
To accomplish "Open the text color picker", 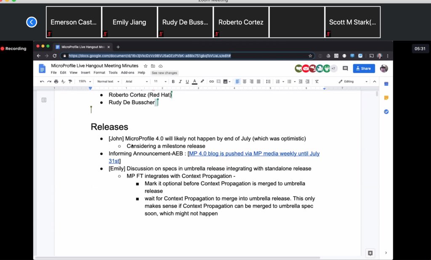I will click(x=194, y=81).
